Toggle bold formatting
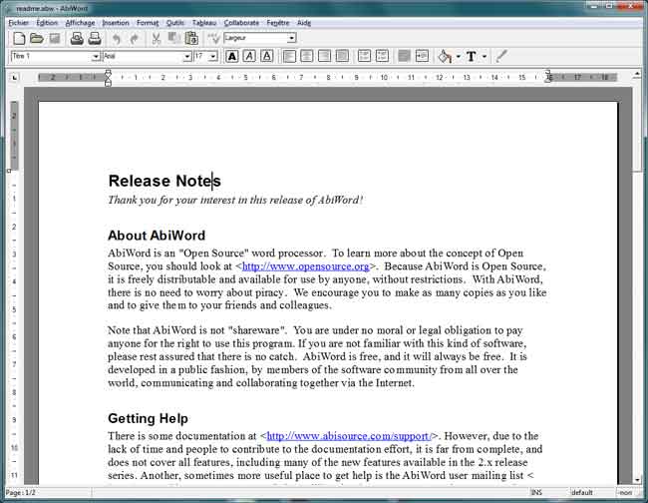This screenshot has height=503, width=648. tap(232, 56)
